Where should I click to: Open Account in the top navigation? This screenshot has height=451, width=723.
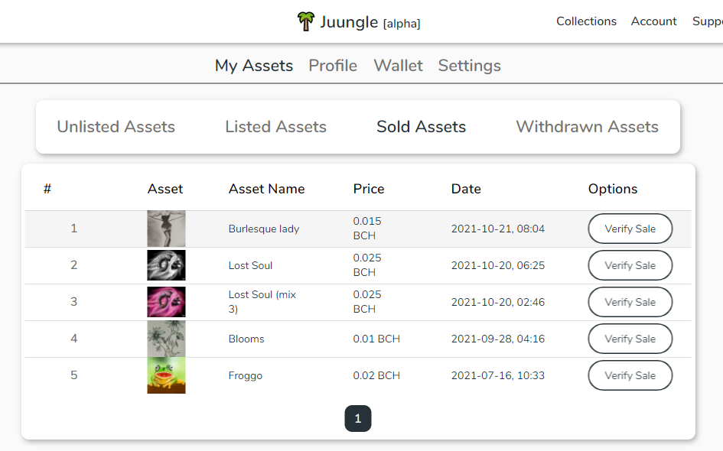pos(653,21)
